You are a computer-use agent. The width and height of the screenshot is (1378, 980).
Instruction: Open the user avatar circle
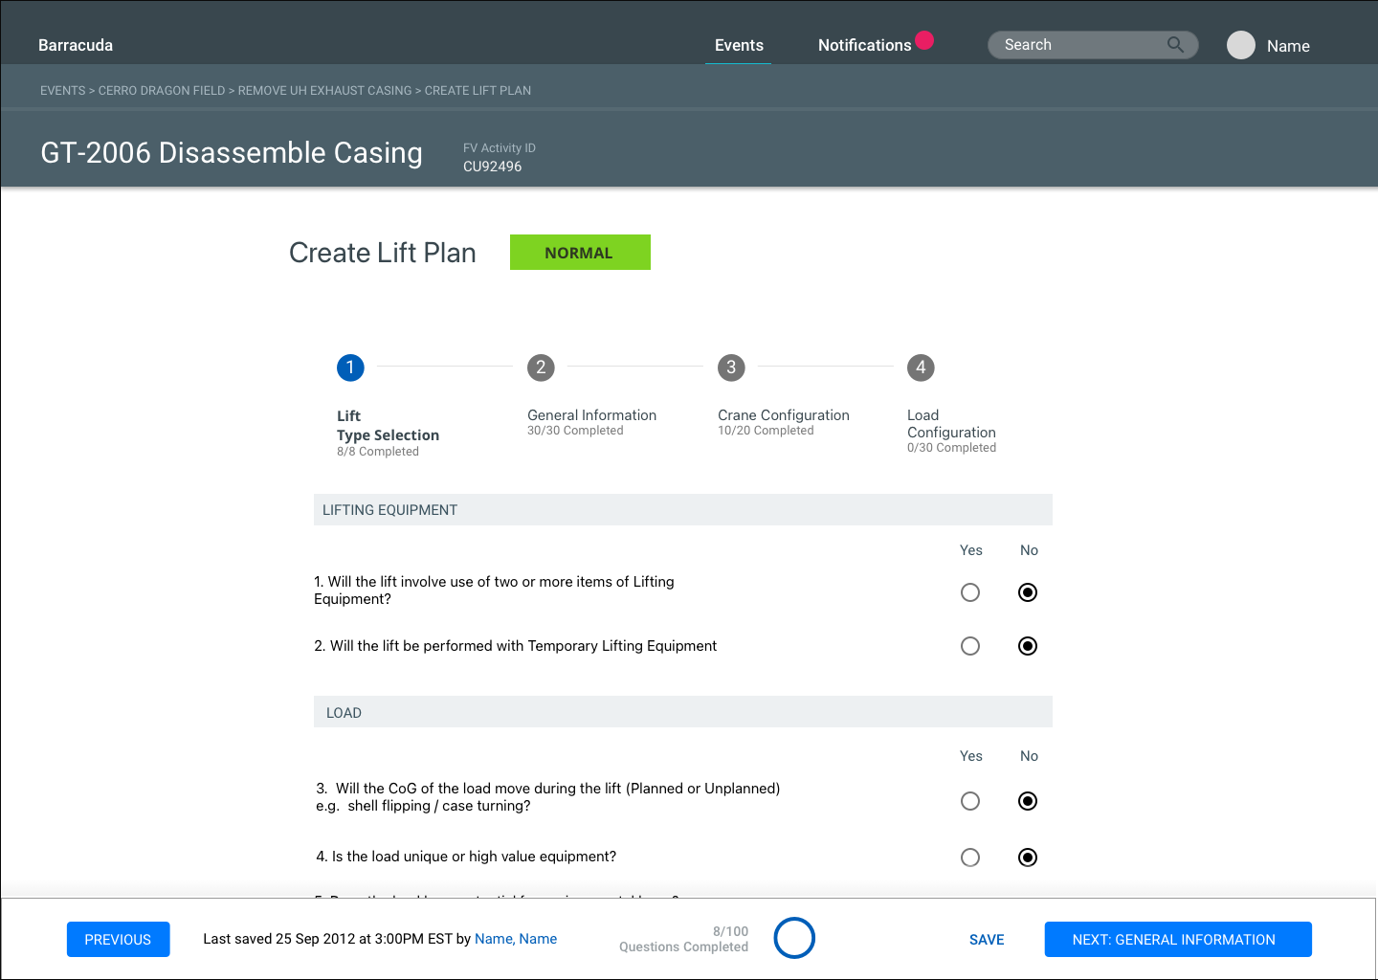click(1240, 45)
